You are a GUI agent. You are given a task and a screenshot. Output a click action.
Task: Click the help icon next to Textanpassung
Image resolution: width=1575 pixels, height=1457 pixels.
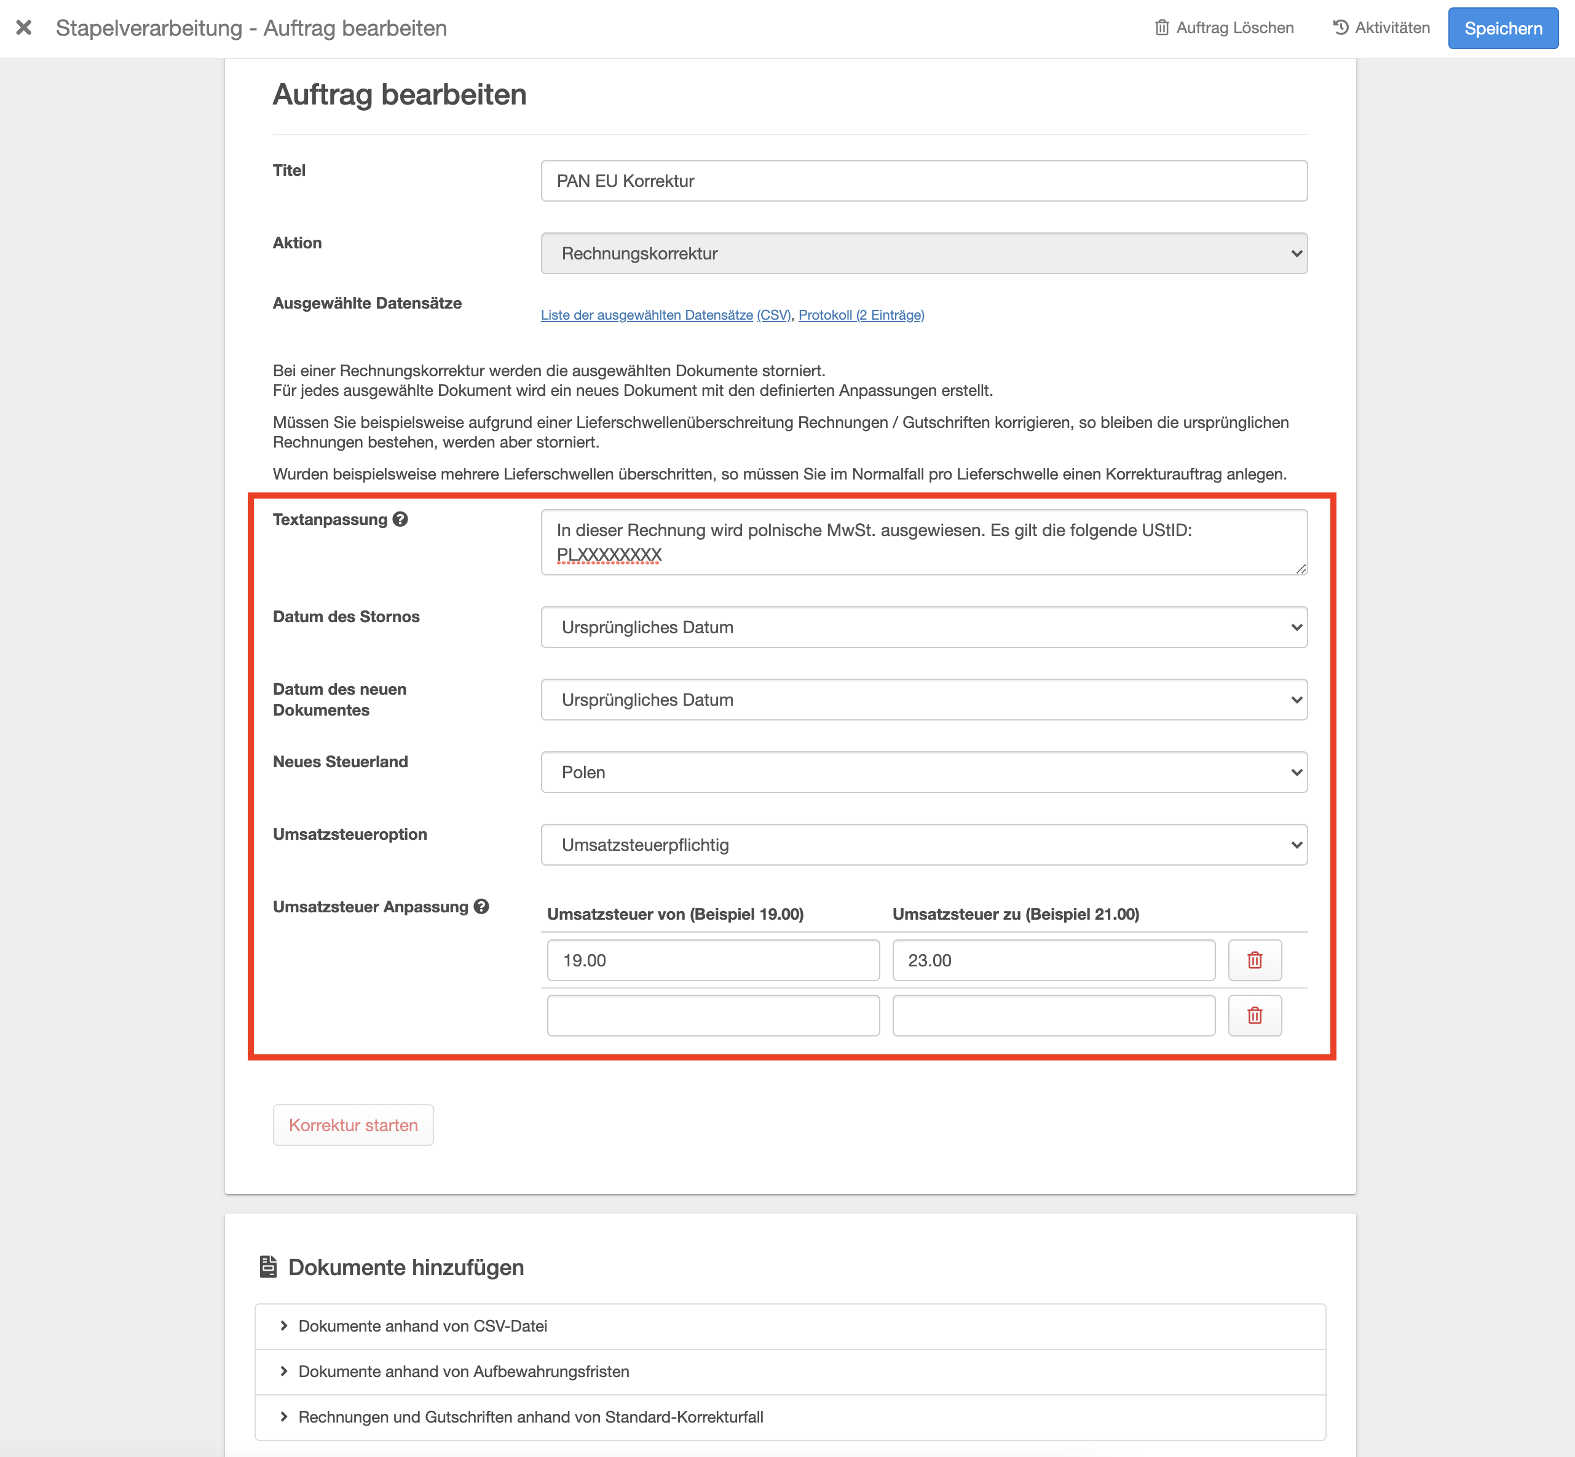[400, 519]
